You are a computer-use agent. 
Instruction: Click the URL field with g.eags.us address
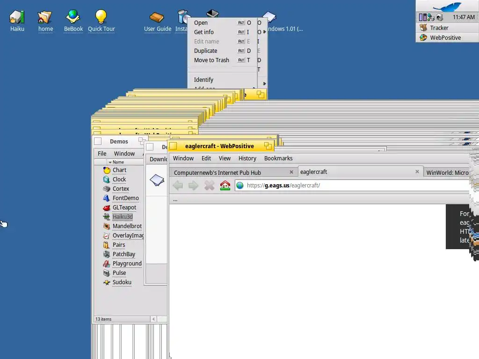[351, 185]
